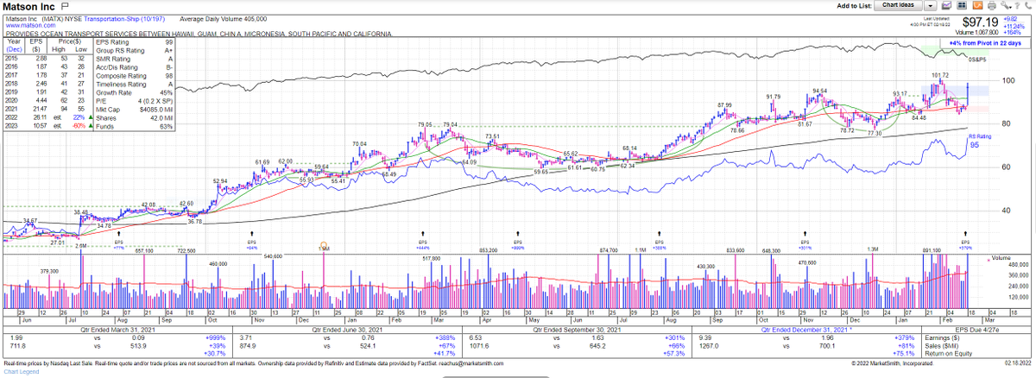Click the EPS Rating 99 row
The image size is (1036, 378).
pos(134,42)
